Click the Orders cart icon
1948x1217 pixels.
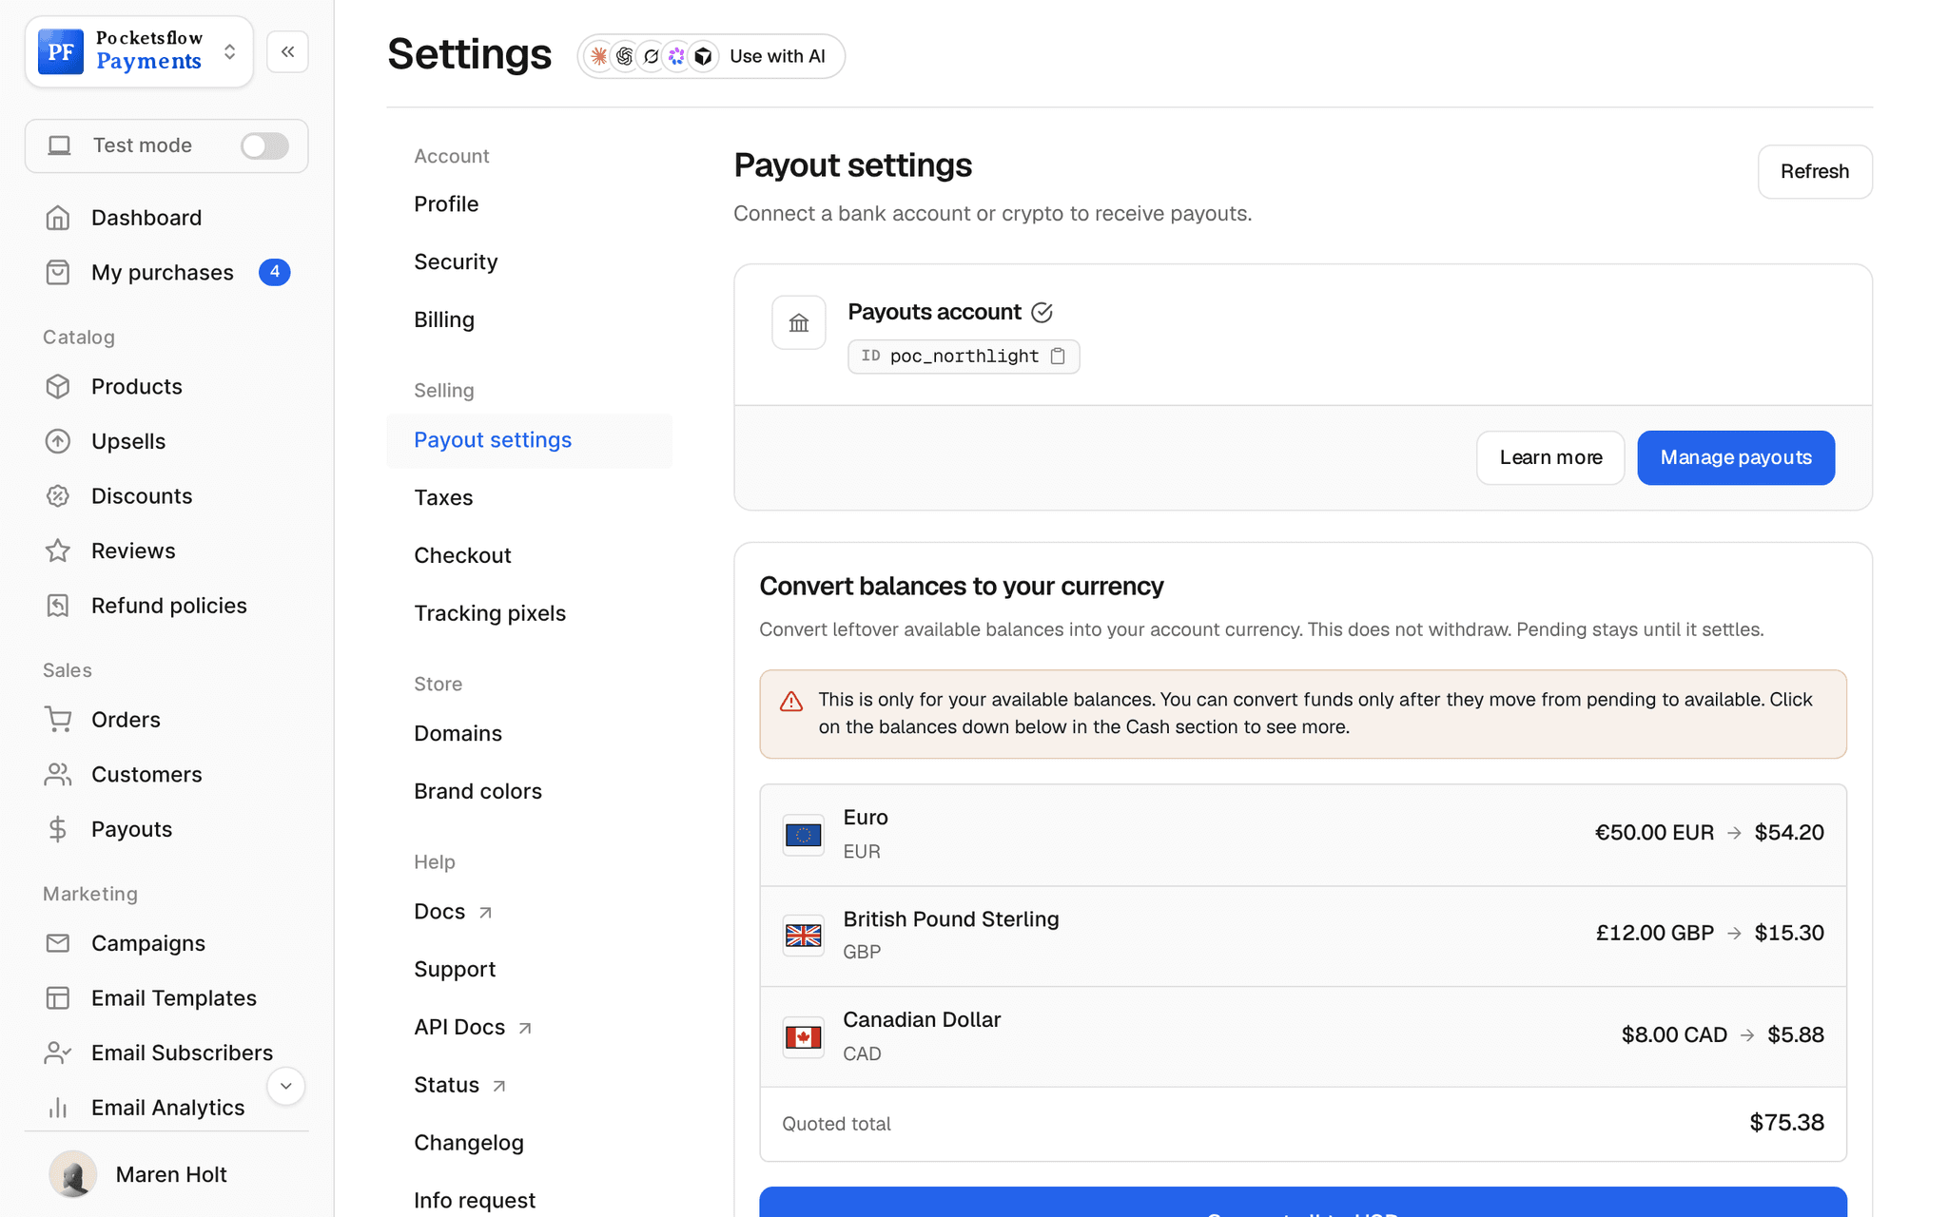point(58,720)
